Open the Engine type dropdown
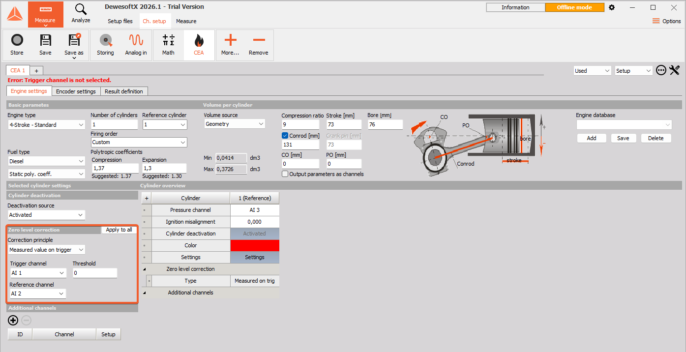 [x=47, y=125]
